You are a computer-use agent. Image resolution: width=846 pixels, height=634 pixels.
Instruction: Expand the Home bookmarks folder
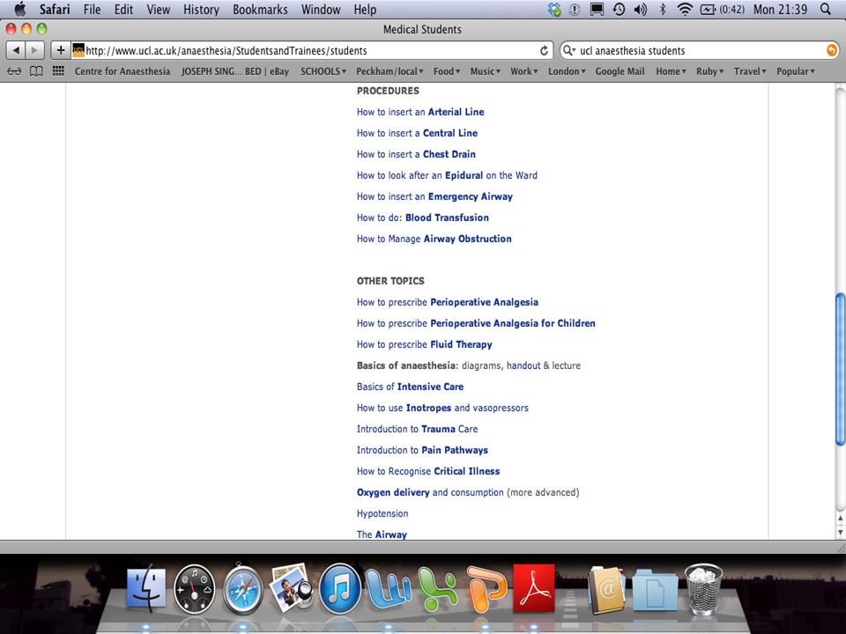tap(671, 71)
